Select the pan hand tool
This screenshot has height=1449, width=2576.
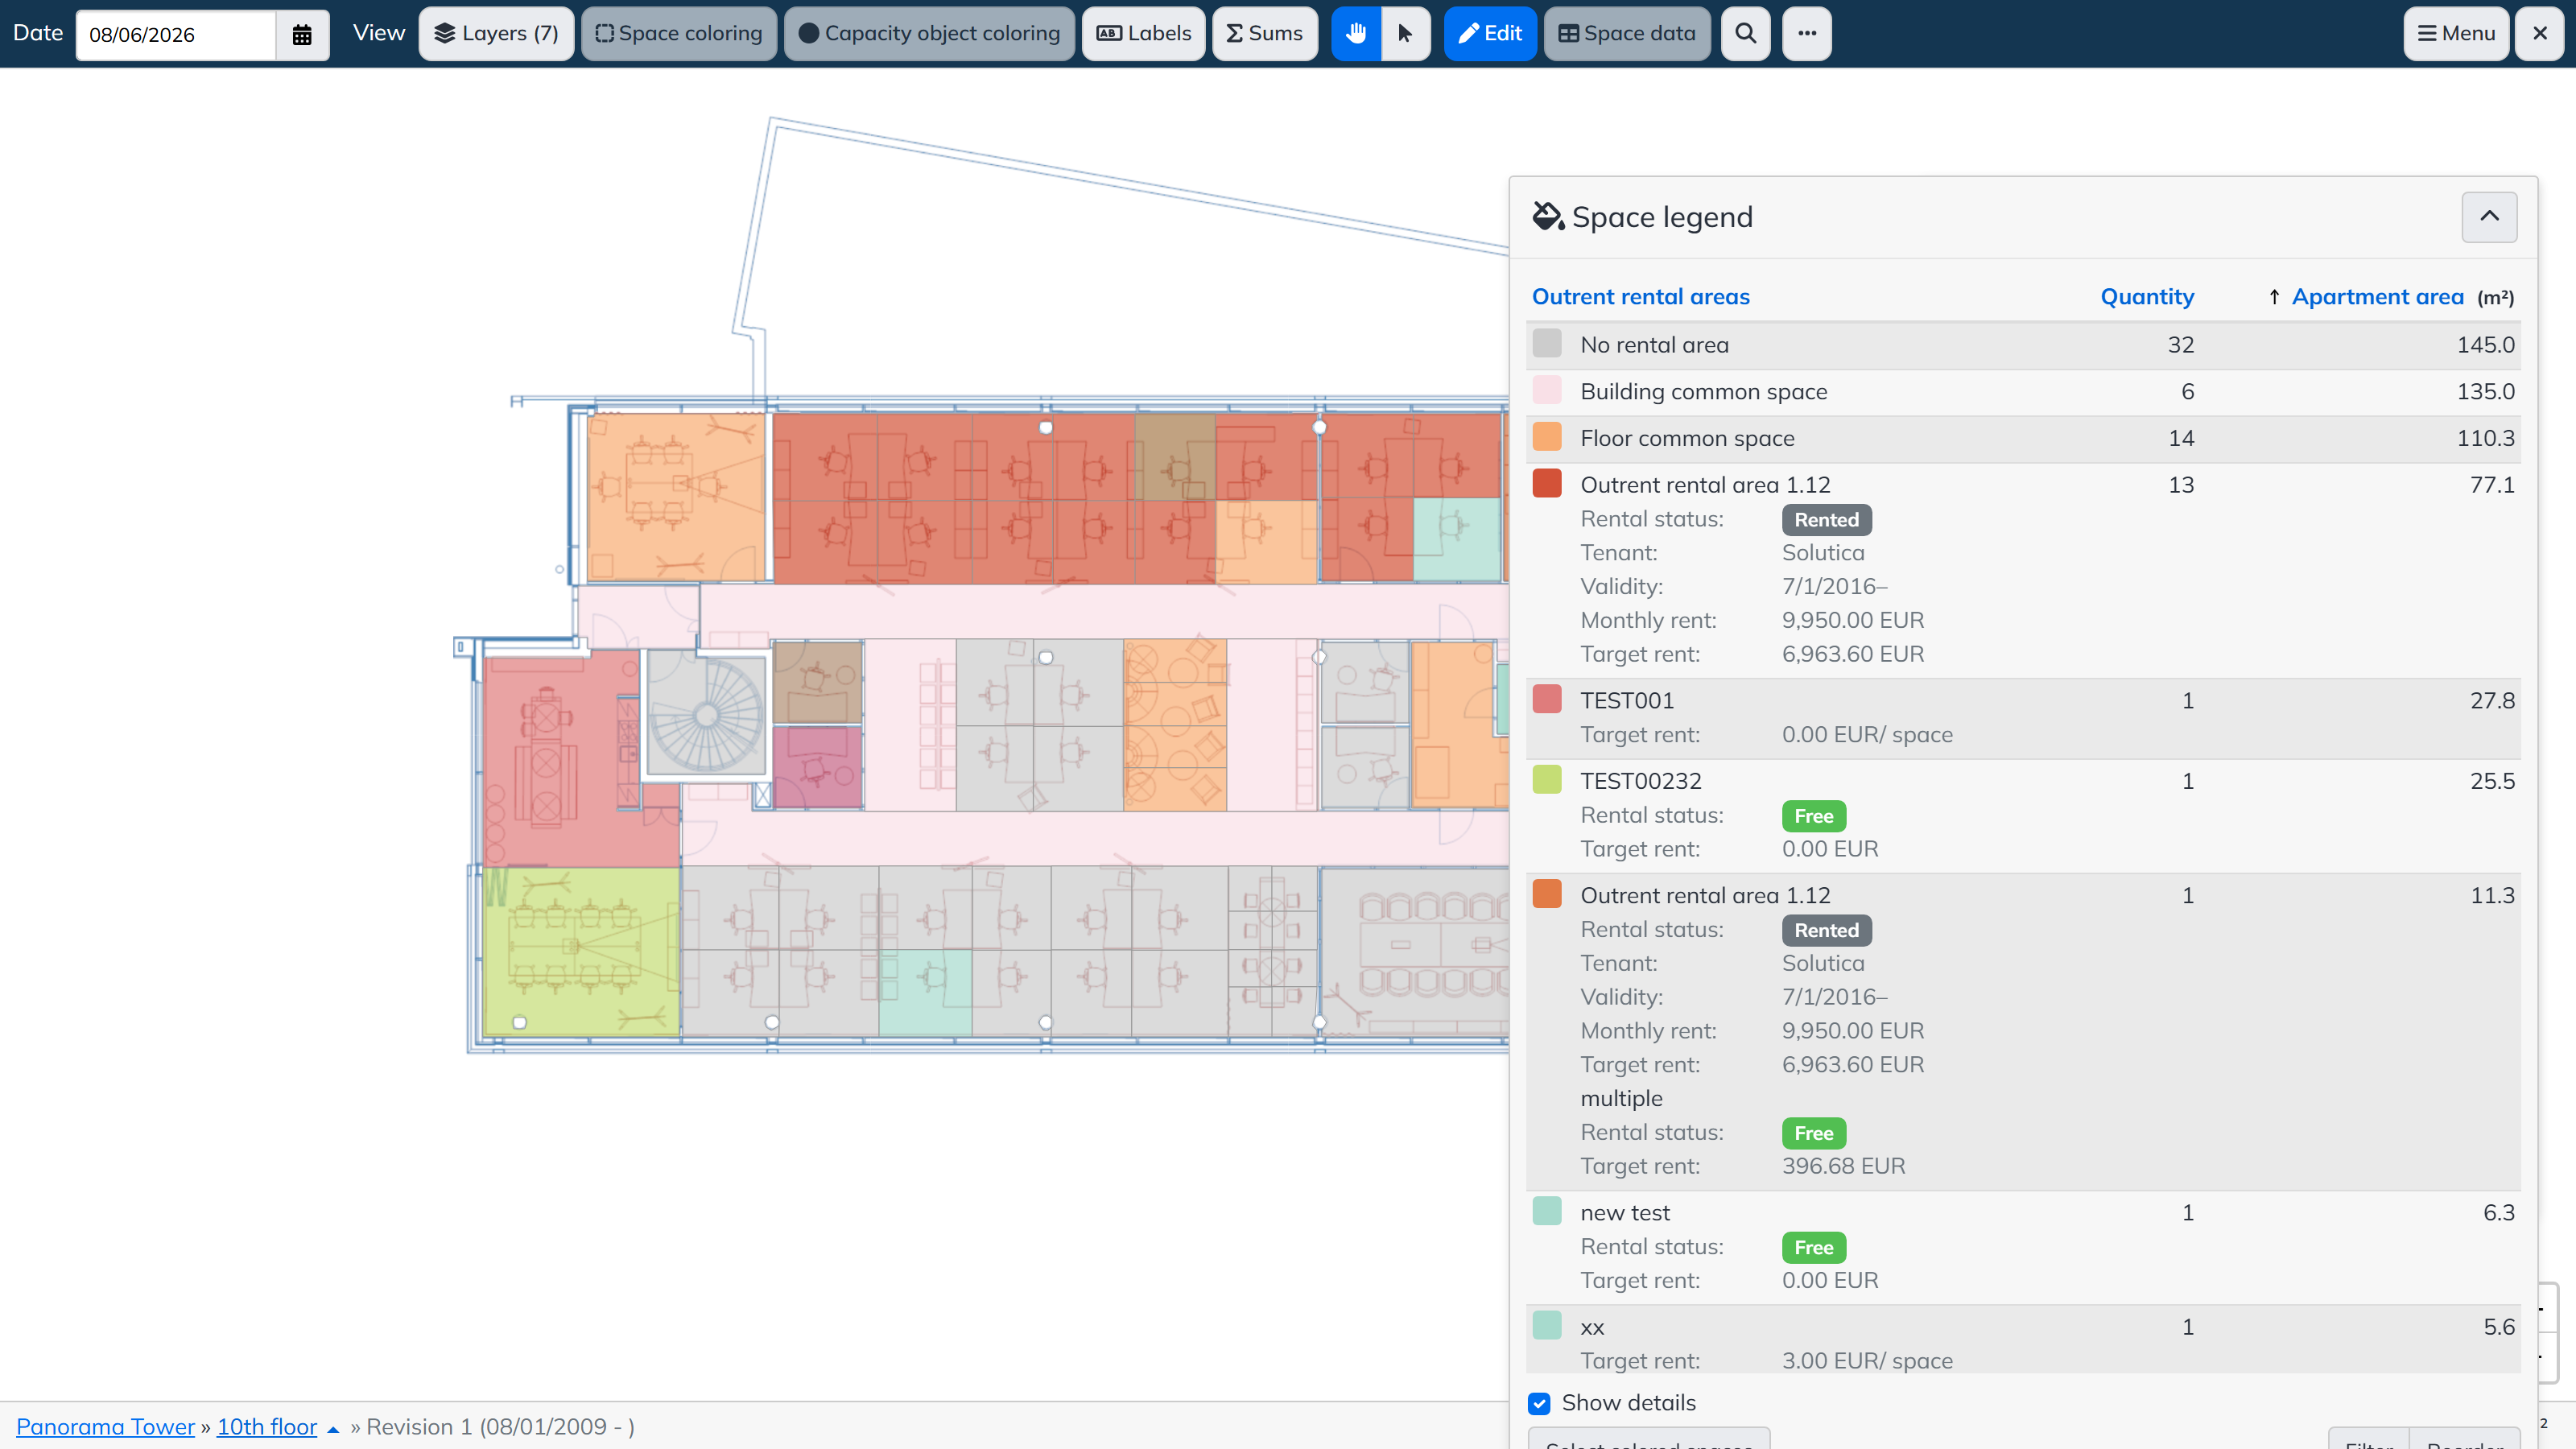pyautogui.click(x=1356, y=34)
